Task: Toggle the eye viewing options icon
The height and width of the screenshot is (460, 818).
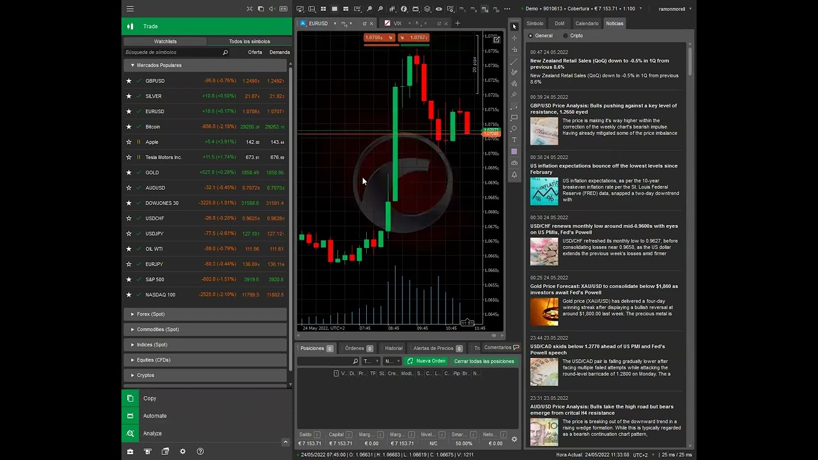Action: click(x=439, y=9)
